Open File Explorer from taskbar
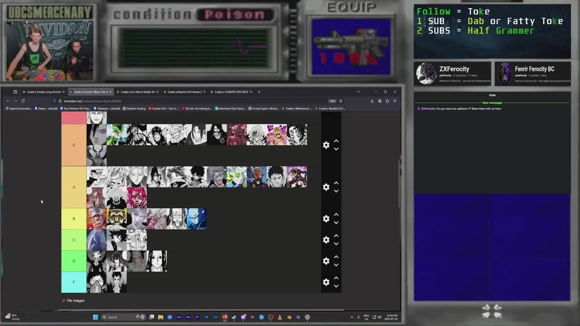 pyautogui.click(x=160, y=317)
